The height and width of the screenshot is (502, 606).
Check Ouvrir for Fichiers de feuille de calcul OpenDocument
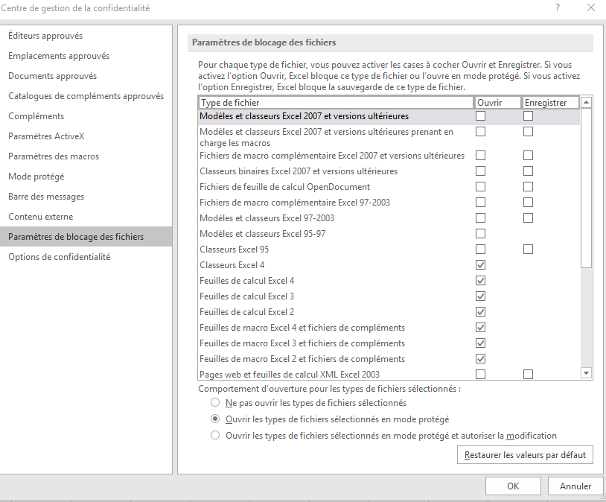point(480,187)
